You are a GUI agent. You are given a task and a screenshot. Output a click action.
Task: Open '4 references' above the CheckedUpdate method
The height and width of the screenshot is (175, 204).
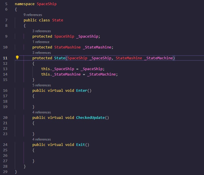[x=42, y=112]
